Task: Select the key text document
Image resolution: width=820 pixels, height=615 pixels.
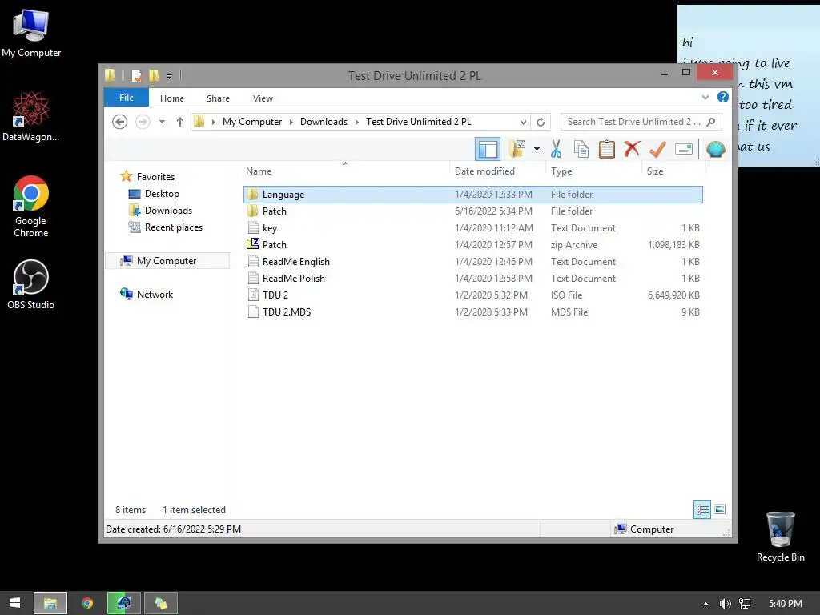Action: coord(473,228)
